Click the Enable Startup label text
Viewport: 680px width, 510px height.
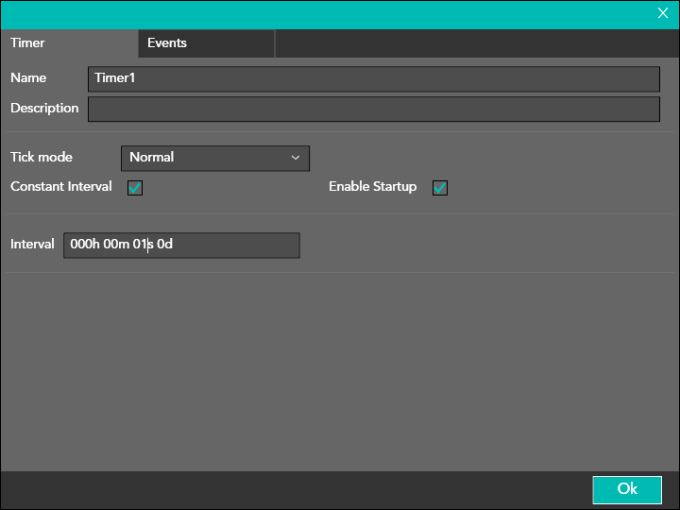(372, 187)
